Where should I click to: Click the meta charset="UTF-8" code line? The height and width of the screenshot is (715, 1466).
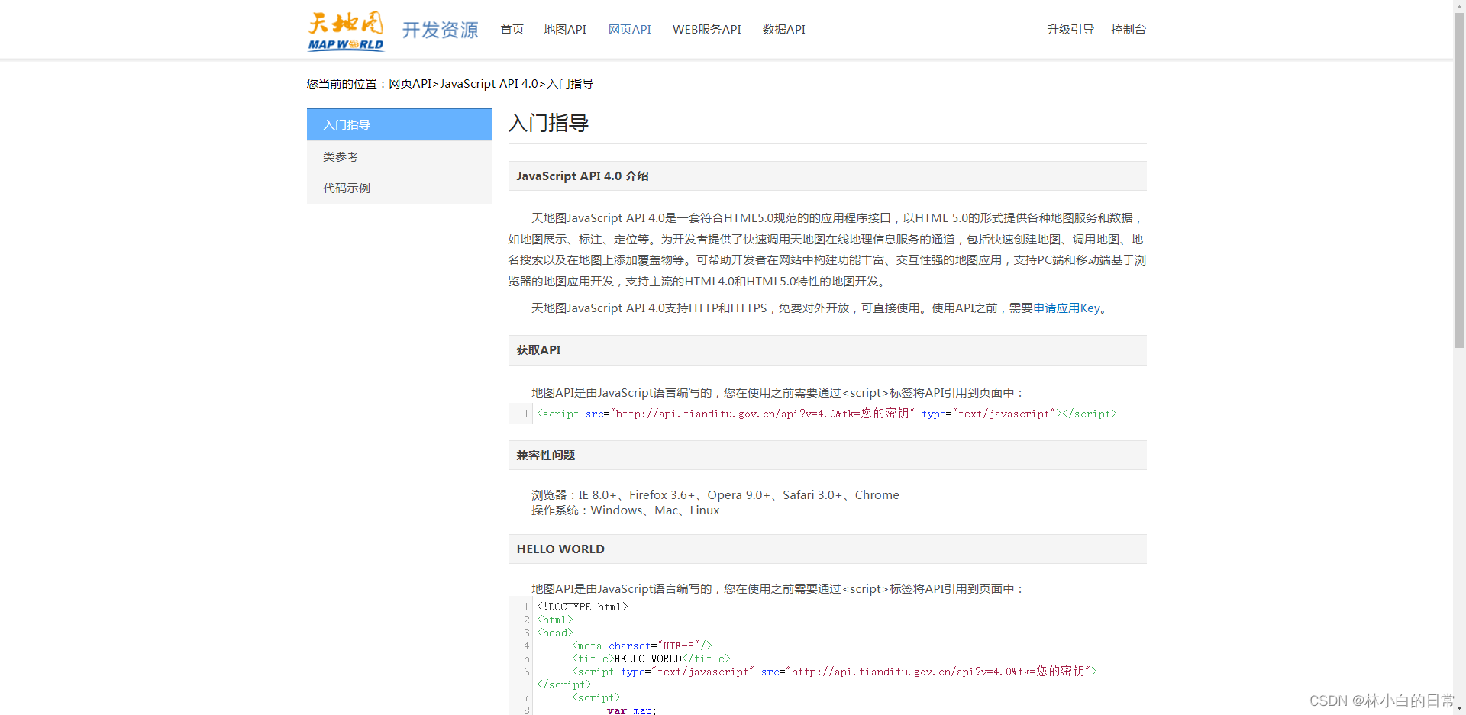[x=642, y=646]
